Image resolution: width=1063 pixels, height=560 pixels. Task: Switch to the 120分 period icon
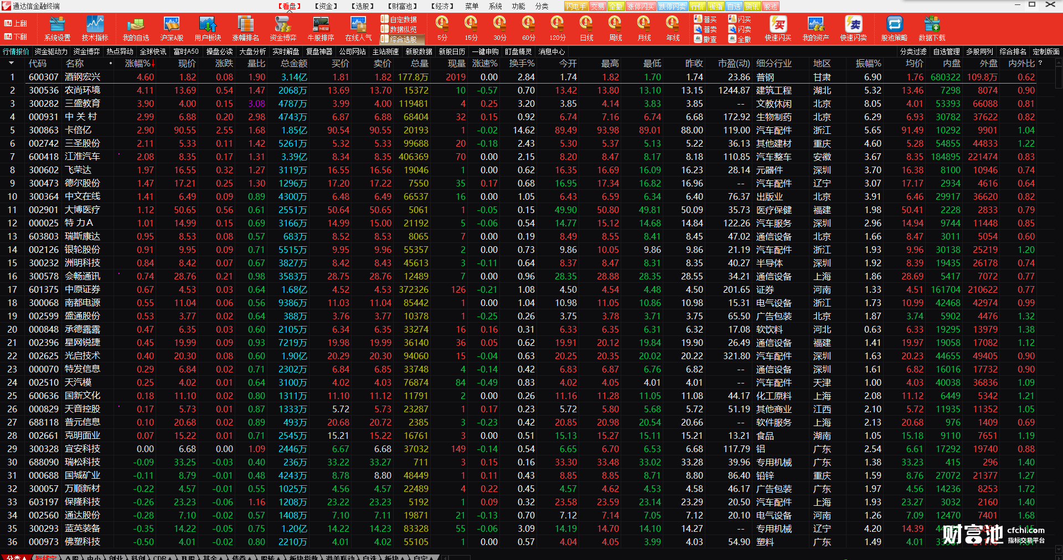[558, 29]
